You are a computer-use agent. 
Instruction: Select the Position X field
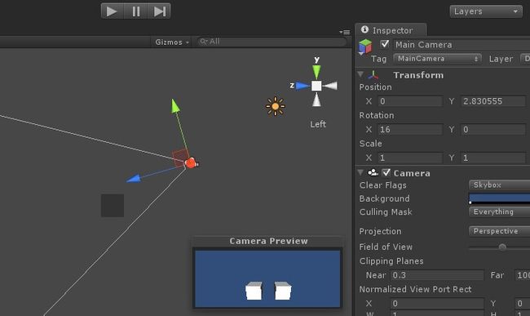(410, 101)
